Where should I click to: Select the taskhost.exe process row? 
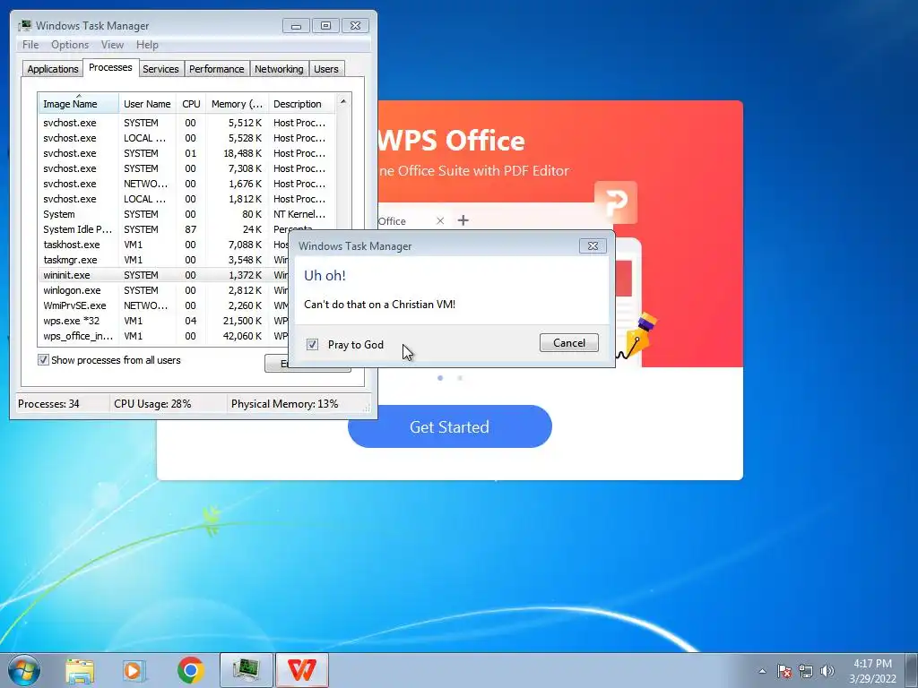164,245
